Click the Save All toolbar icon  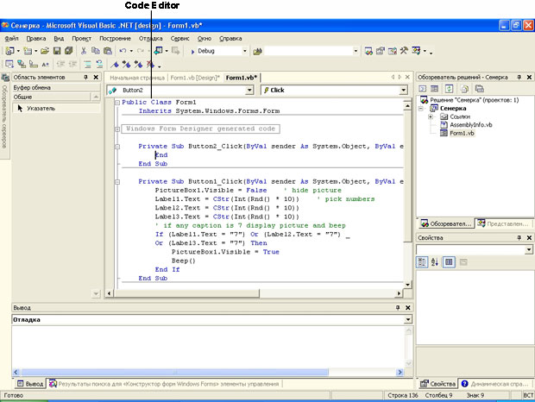[68, 51]
